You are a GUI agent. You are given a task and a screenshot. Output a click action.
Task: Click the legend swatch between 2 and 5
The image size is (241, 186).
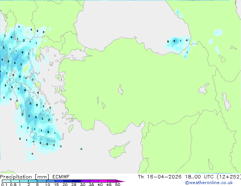click(33, 181)
